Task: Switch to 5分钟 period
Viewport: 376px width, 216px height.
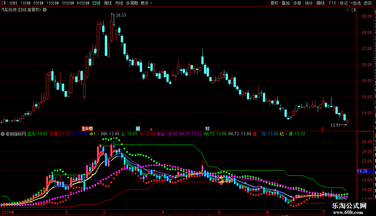Action: coord(38,3)
